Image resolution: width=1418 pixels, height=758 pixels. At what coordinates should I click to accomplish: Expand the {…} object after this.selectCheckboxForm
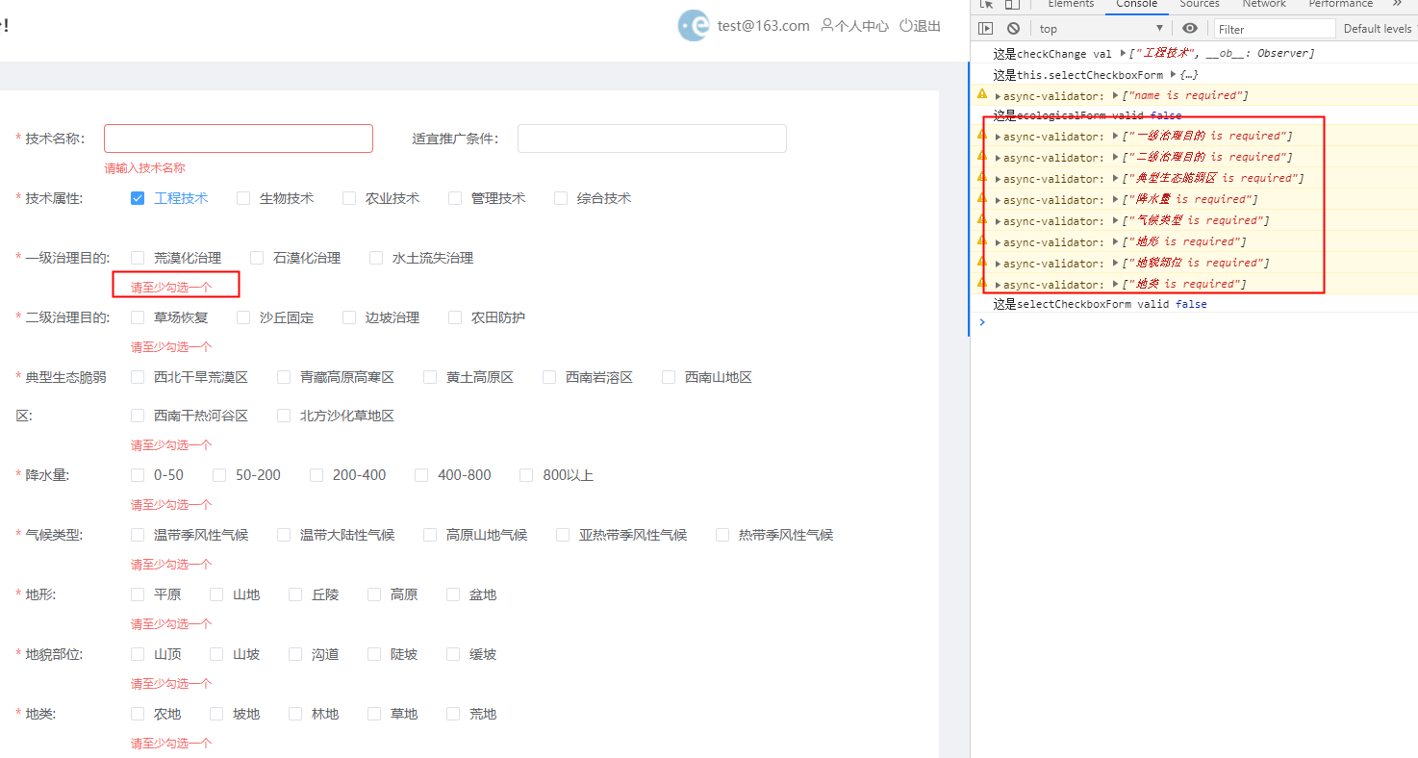[x=1174, y=75]
